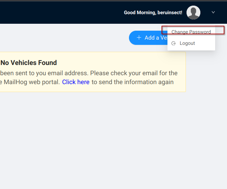Click the "MailHog web portal" text
Image resolution: width=227 pixels, height=189 pixels.
(x=32, y=82)
